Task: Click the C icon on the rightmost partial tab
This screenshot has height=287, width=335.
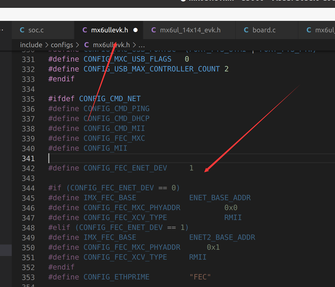Action: pos(309,30)
